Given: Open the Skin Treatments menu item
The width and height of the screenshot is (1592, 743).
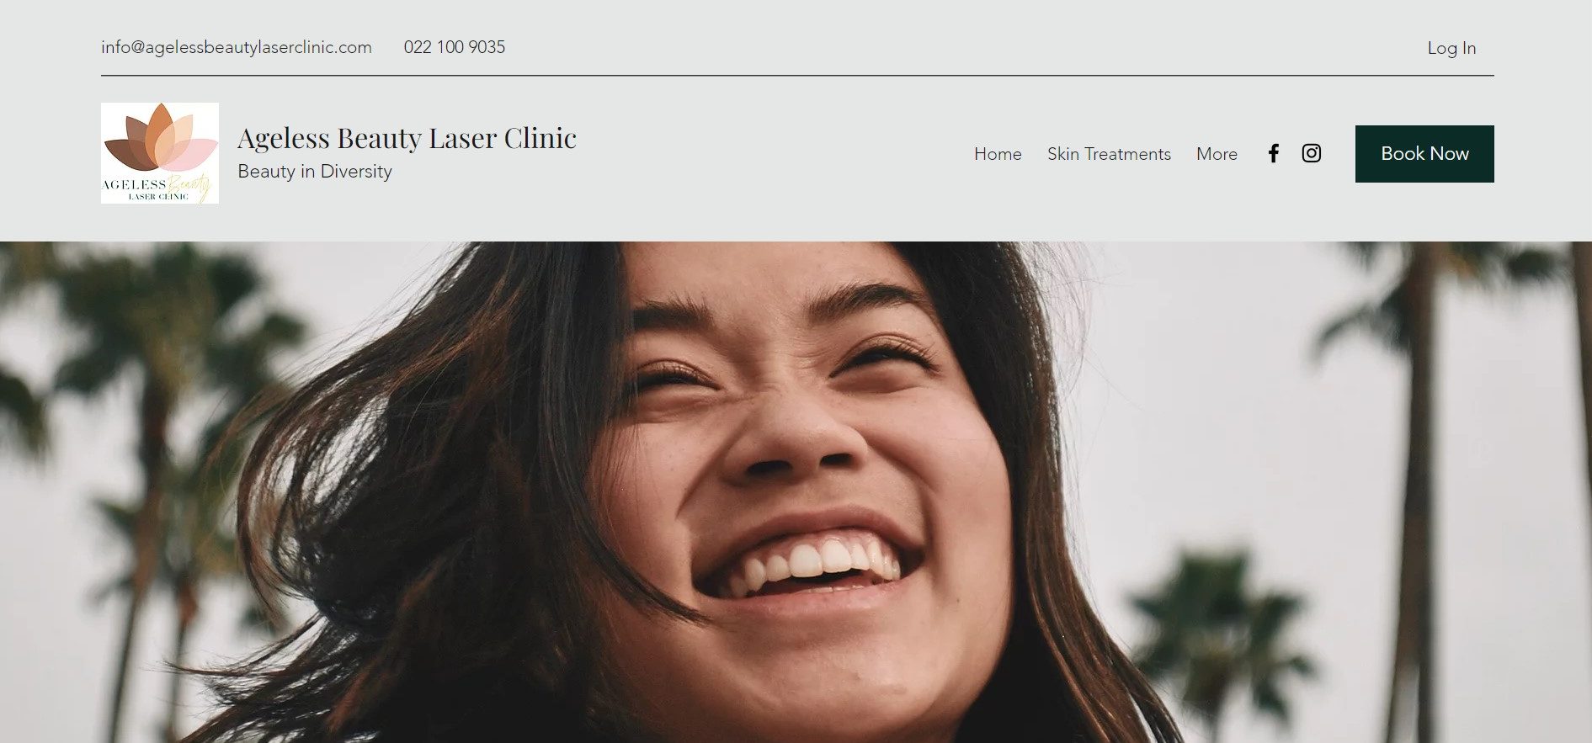Looking at the screenshot, I should 1109,154.
